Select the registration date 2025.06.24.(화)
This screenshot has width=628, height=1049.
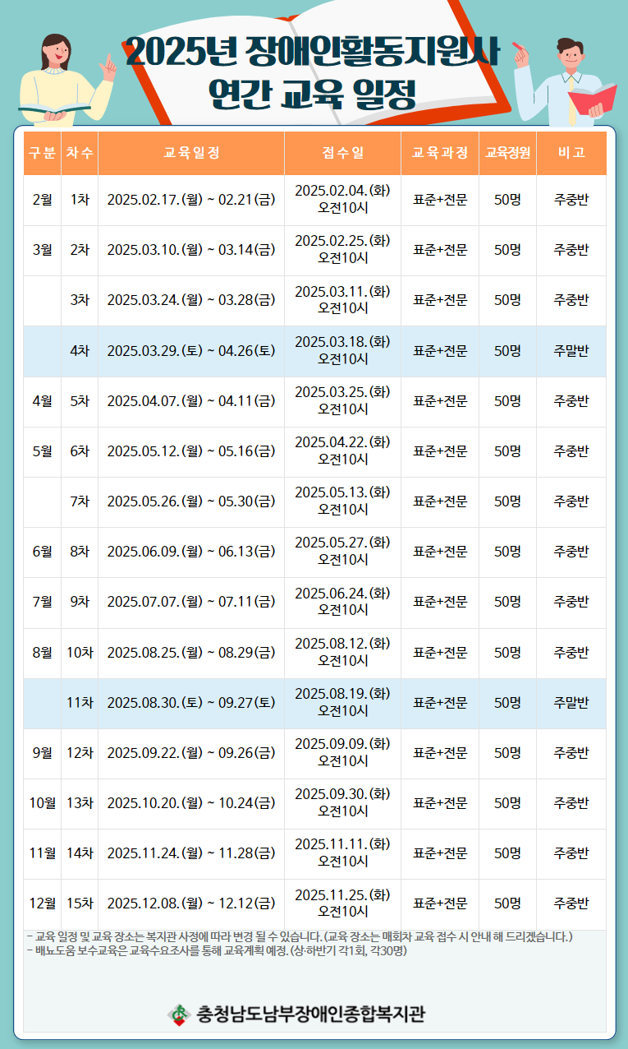click(342, 593)
